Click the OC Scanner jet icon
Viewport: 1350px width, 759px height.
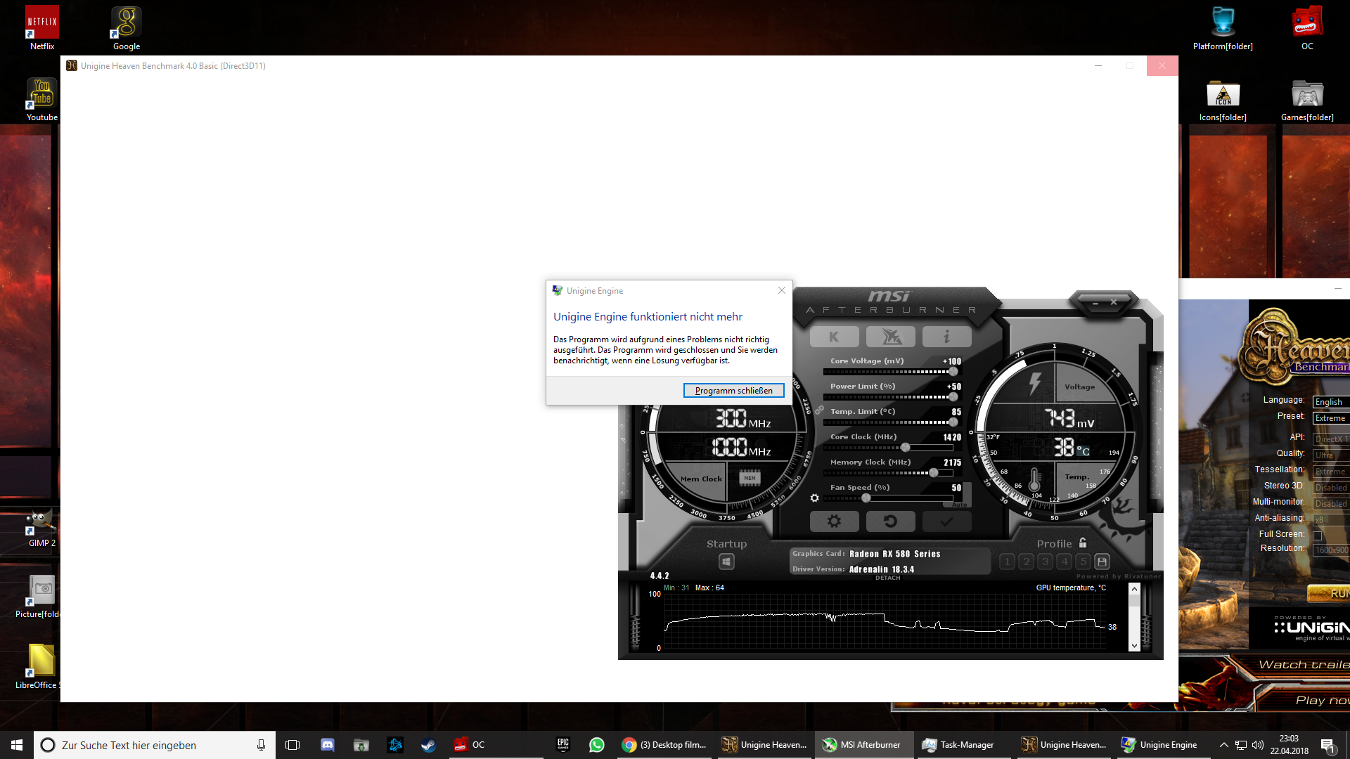(891, 337)
